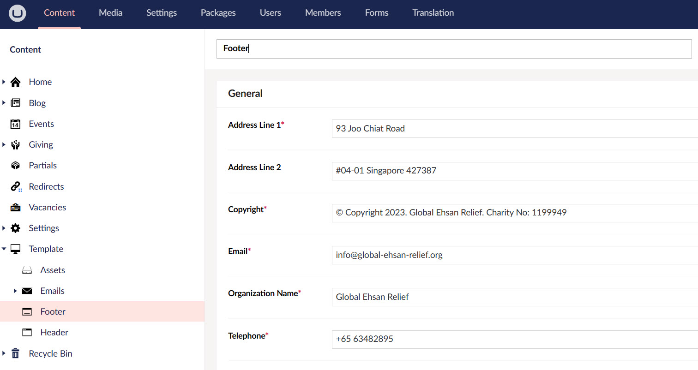Image resolution: width=698 pixels, height=370 pixels.
Task: Click the Telephone input field
Action: pos(515,340)
